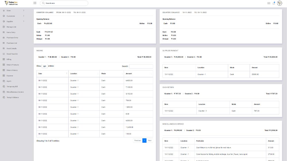The width and height of the screenshot is (287, 161).
Task: Click the income table Search box
Action: click(141, 66)
